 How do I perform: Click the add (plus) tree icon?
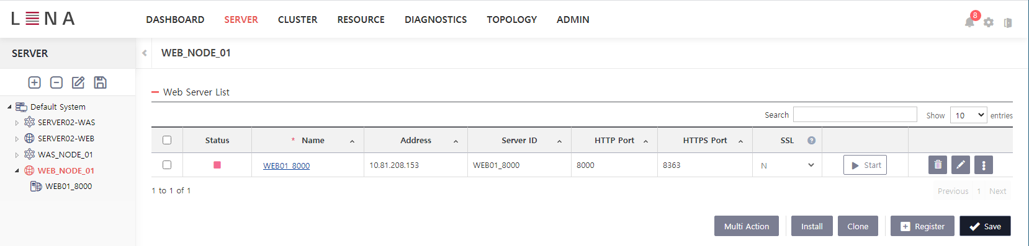35,82
